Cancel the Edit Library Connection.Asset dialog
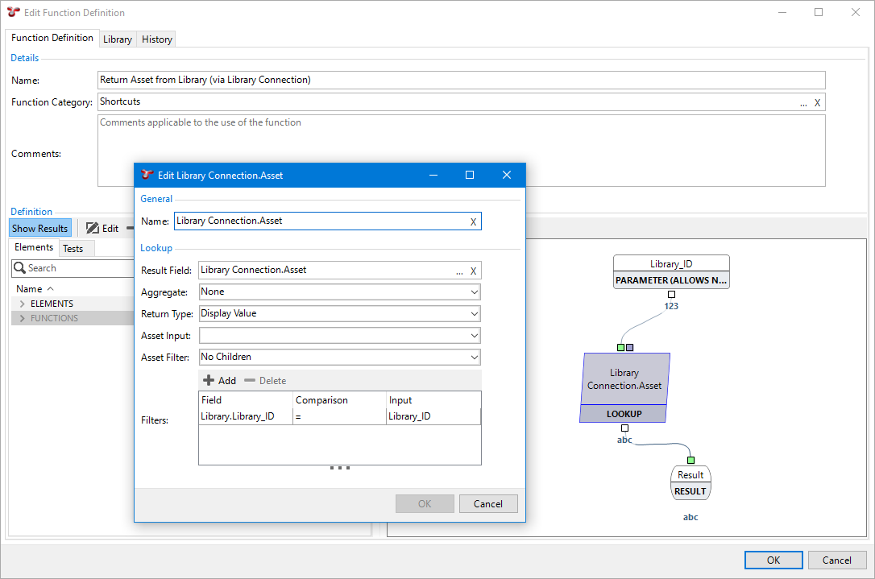This screenshot has width=875, height=579. pyautogui.click(x=487, y=504)
